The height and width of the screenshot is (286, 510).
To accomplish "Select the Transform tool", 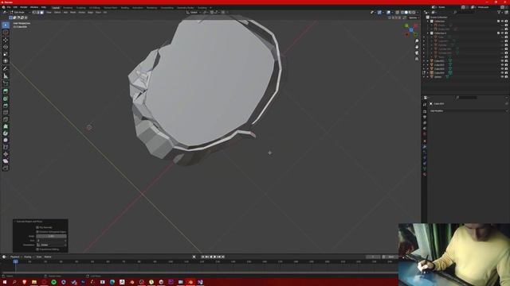I will click(x=6, y=61).
